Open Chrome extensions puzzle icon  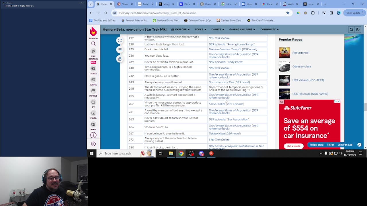click(313, 13)
